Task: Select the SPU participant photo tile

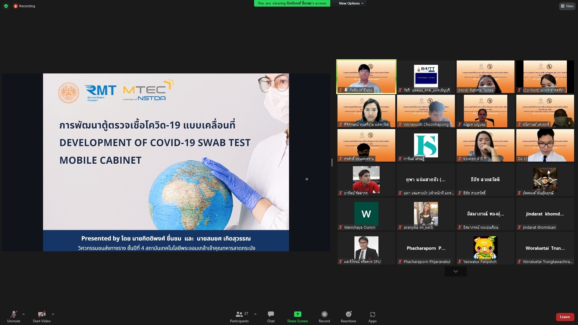Action: (x=366, y=248)
